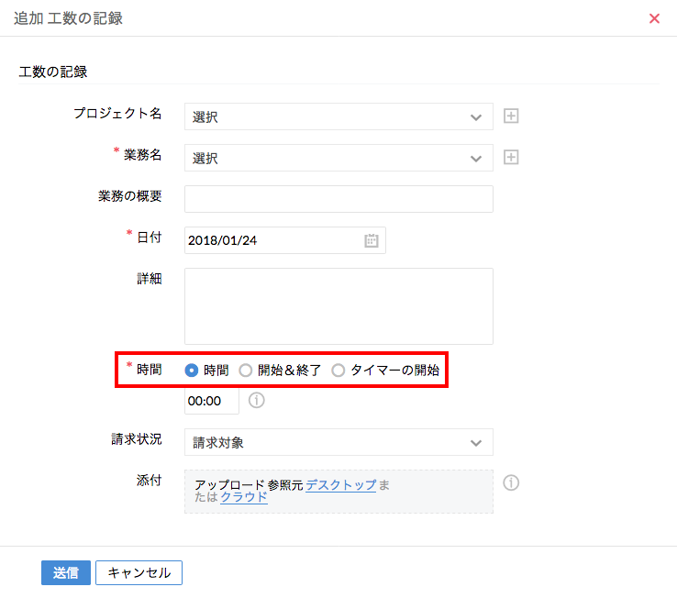
Task: Click the デスクトップ upload link
Action: tap(340, 484)
